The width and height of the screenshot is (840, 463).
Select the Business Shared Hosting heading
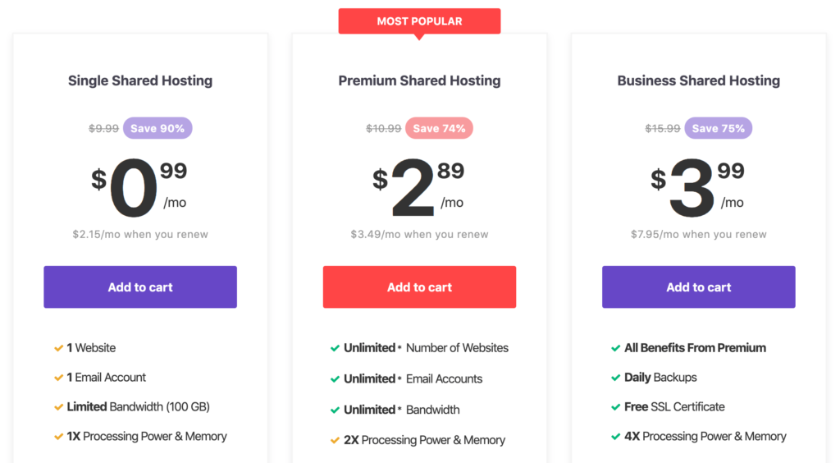tap(699, 80)
